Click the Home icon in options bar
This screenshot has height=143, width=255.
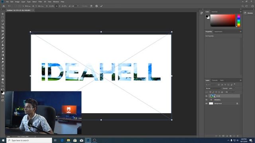click(x=4, y=6)
